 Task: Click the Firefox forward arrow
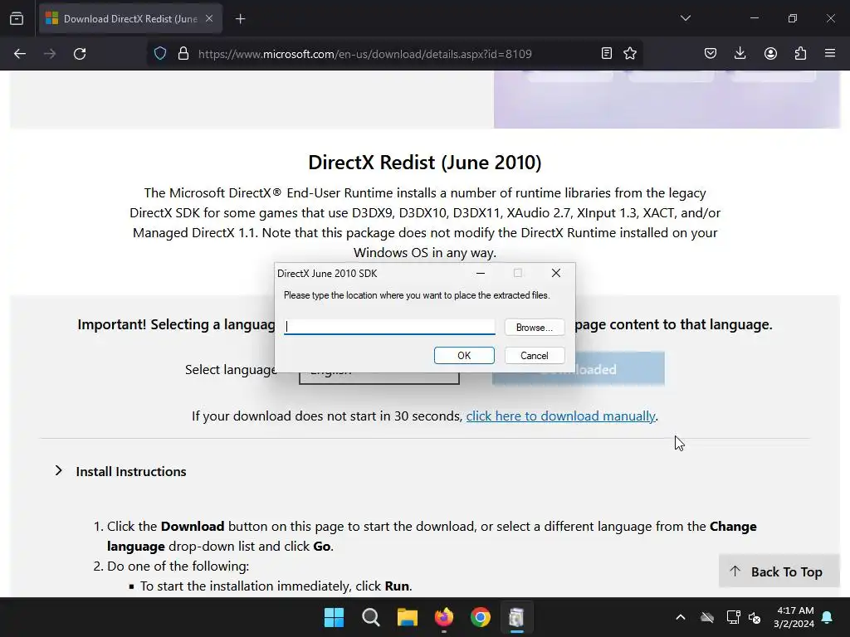[x=50, y=54]
